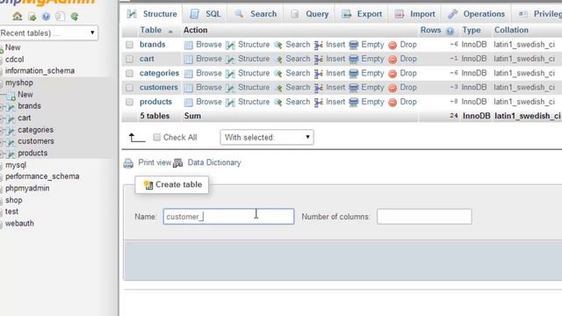Open customers table in sidebar tree
This screenshot has width=562, height=316.
pyautogui.click(x=36, y=141)
